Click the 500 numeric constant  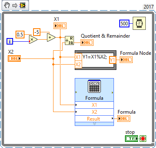pos(124,23)
